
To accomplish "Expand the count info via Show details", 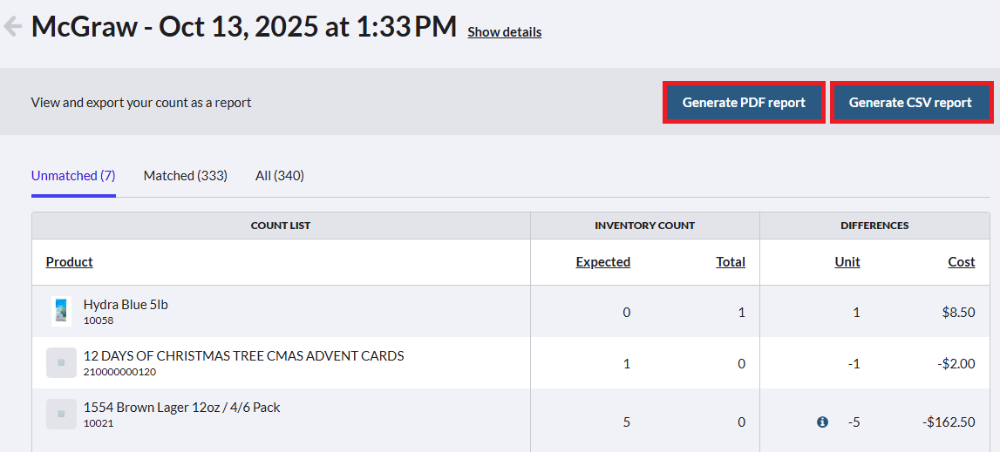I will (x=505, y=32).
